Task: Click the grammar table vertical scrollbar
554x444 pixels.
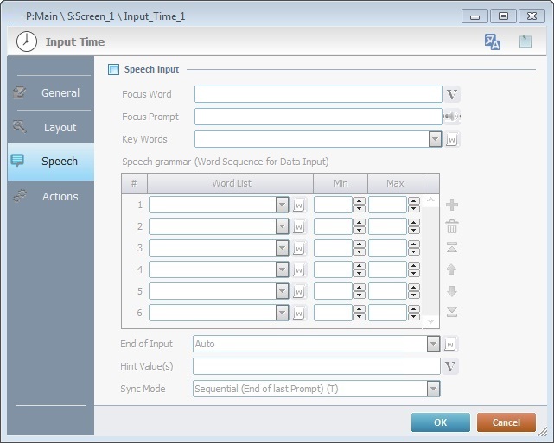Action: pos(431,262)
